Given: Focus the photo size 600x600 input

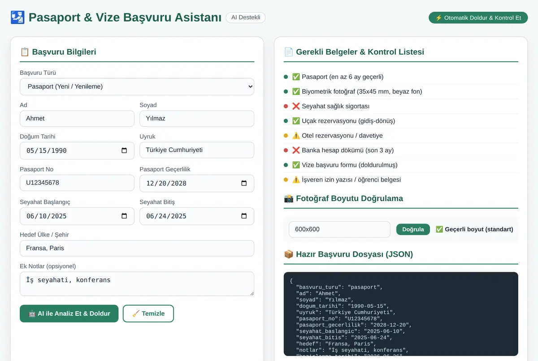Looking at the screenshot, I should tap(339, 229).
